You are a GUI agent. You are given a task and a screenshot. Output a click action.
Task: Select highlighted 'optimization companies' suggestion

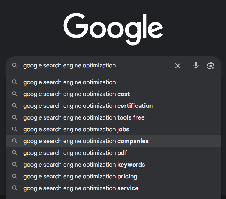(x=86, y=141)
